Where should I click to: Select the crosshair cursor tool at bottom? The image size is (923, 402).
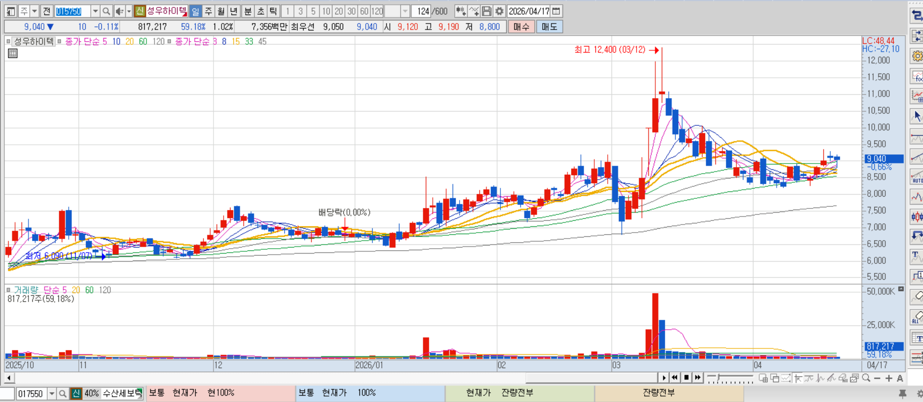pyautogui.click(x=798, y=378)
